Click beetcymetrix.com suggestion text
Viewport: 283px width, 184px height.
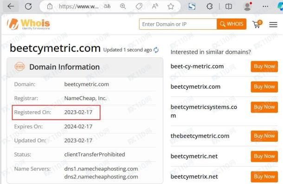point(195,87)
